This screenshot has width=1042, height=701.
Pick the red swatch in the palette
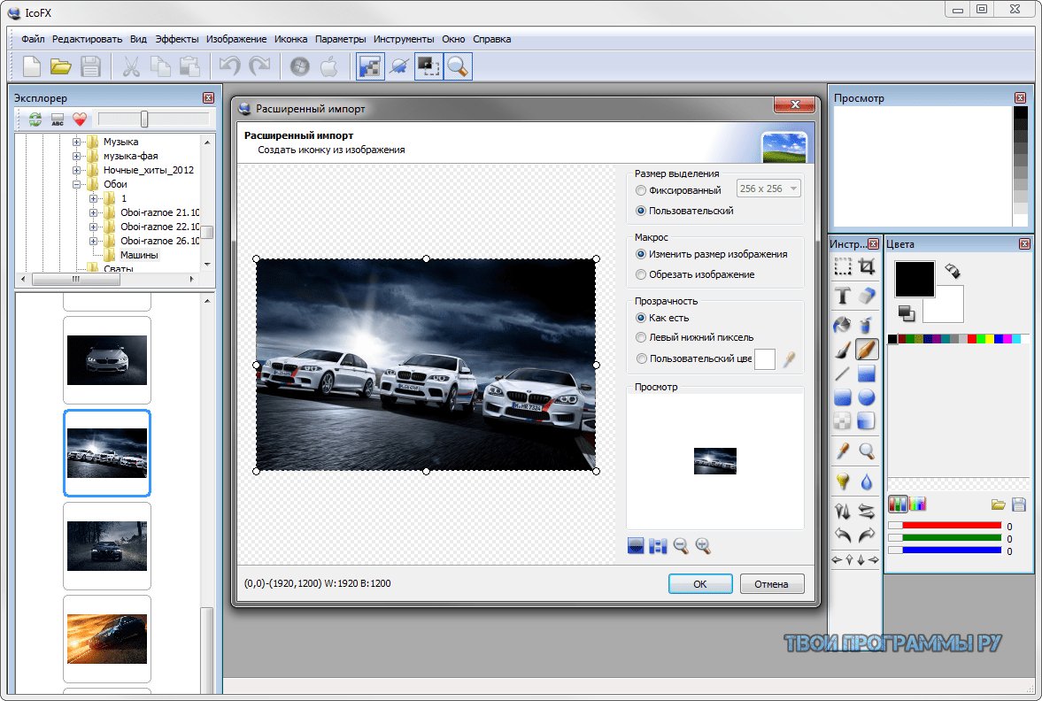click(972, 339)
